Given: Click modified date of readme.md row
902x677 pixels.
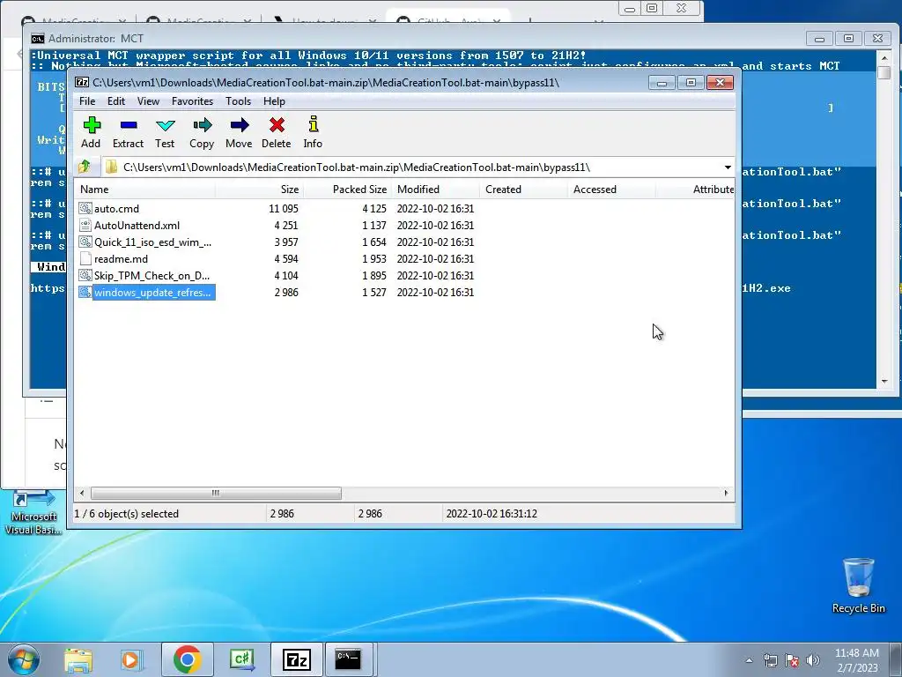Looking at the screenshot, I should [435, 258].
